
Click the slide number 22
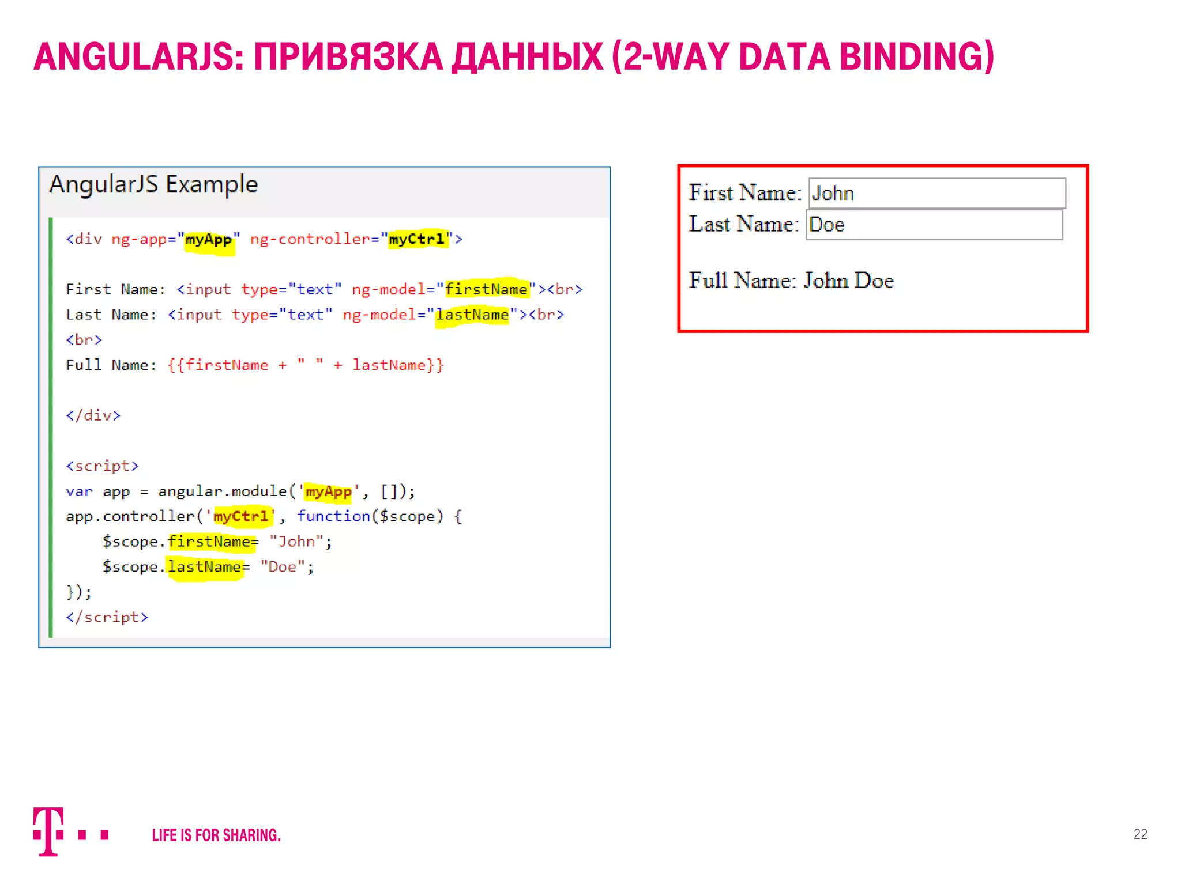1140,834
